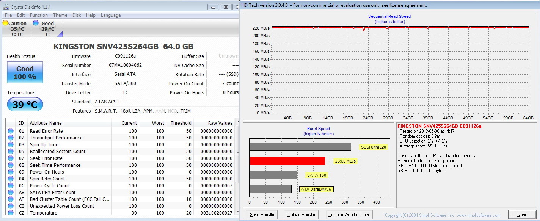Click the red 239.0 MB/s burst speed bar
Viewport: 540px width, 221px height.
(x=287, y=161)
